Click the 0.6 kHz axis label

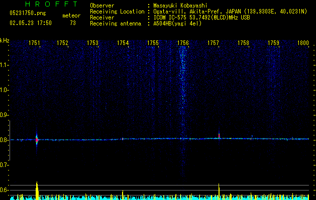click(x=4, y=190)
